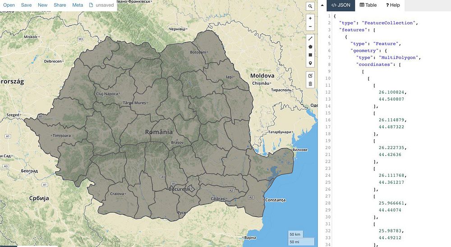This screenshot has width=451, height=247.
Task: Click the Debrecen city label
Action: click(53, 61)
